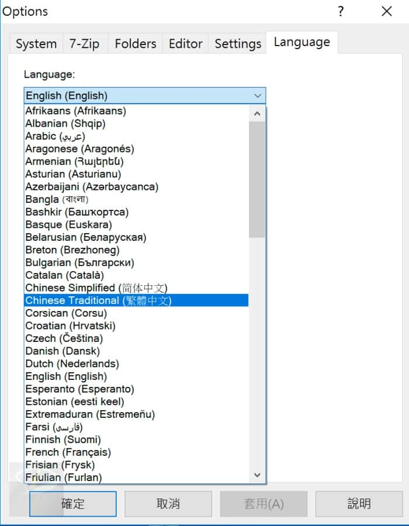Choose Chinese Simplified language option
This screenshot has height=526, width=409.
(x=96, y=288)
